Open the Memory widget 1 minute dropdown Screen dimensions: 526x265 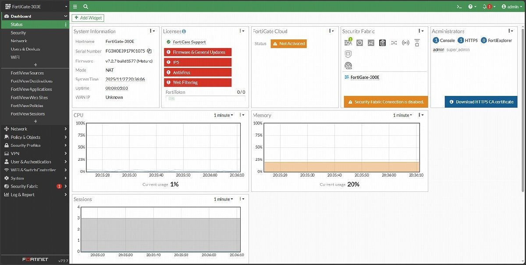tap(402, 115)
